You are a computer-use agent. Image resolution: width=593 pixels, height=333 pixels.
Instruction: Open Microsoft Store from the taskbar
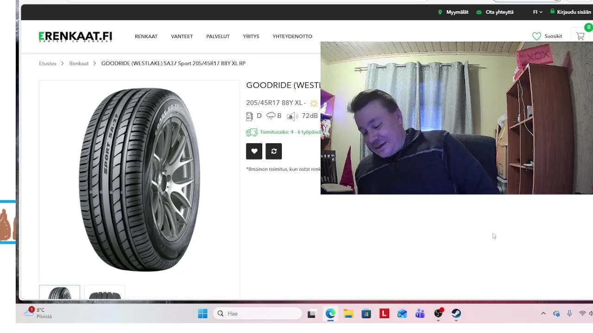[366, 314]
